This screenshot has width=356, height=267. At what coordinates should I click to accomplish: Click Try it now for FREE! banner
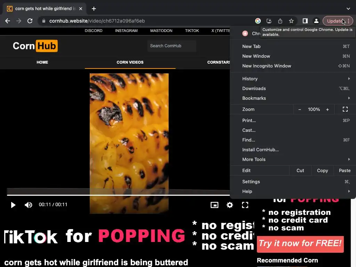coord(300,244)
